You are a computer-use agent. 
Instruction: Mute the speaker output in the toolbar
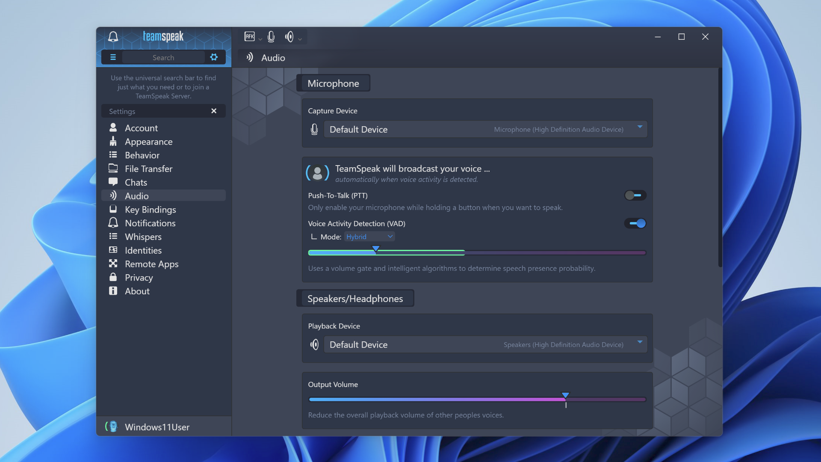290,37
